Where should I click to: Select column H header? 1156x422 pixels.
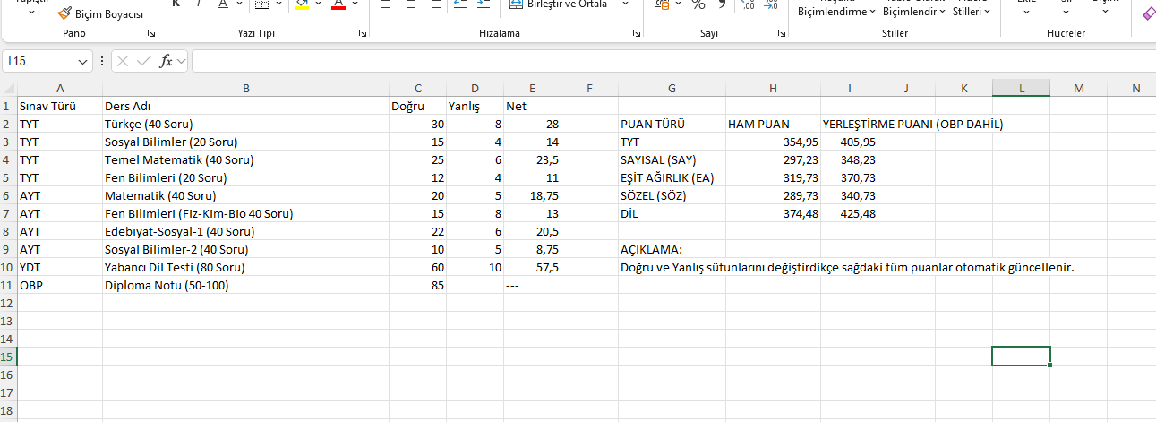[773, 88]
